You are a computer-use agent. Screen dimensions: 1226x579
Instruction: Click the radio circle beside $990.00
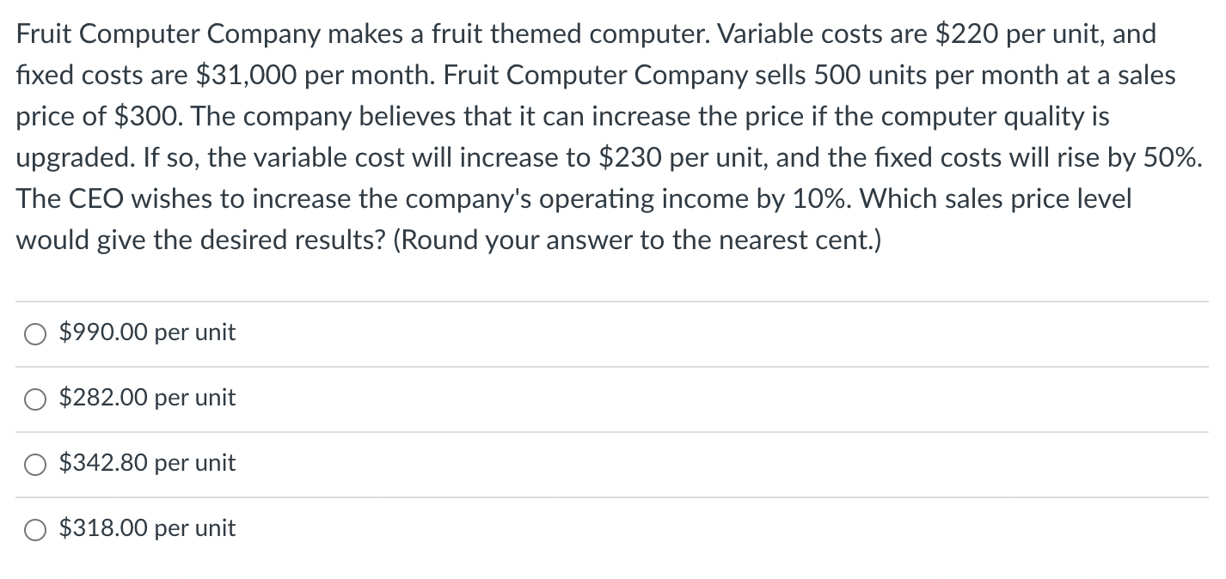pos(34,333)
